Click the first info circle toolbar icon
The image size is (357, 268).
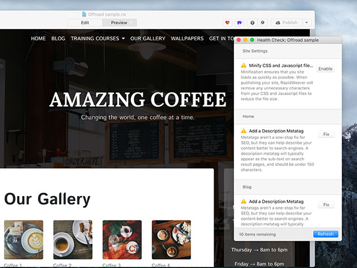[252, 23]
